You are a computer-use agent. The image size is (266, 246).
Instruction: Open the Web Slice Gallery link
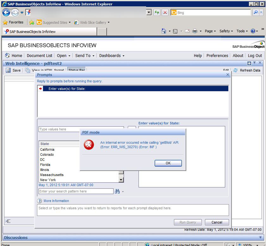pyautogui.click(x=92, y=22)
